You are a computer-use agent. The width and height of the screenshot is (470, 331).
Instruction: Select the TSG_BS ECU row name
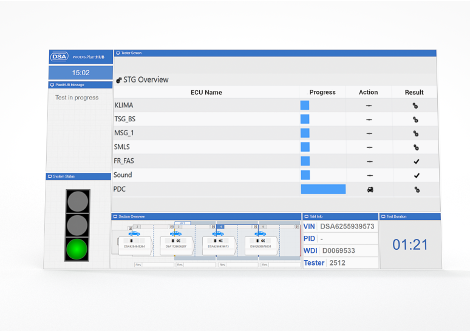click(x=125, y=119)
